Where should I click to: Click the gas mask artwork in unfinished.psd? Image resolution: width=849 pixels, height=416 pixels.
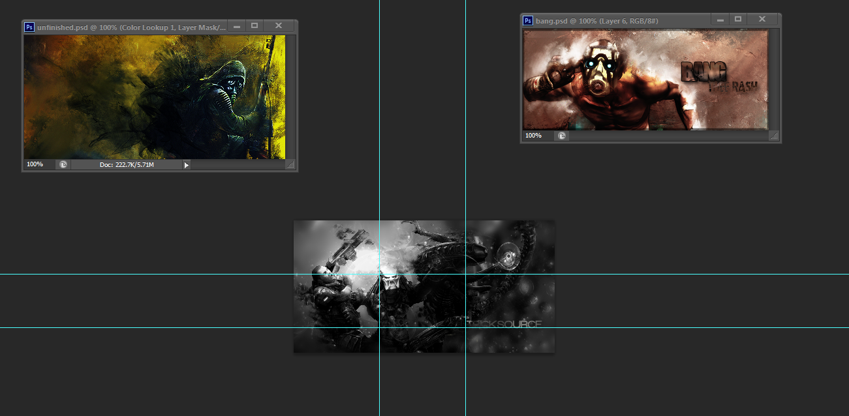click(155, 97)
